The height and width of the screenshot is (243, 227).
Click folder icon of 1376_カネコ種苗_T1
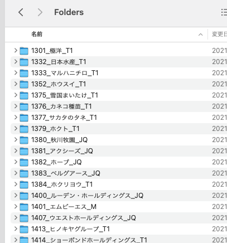(x=24, y=106)
